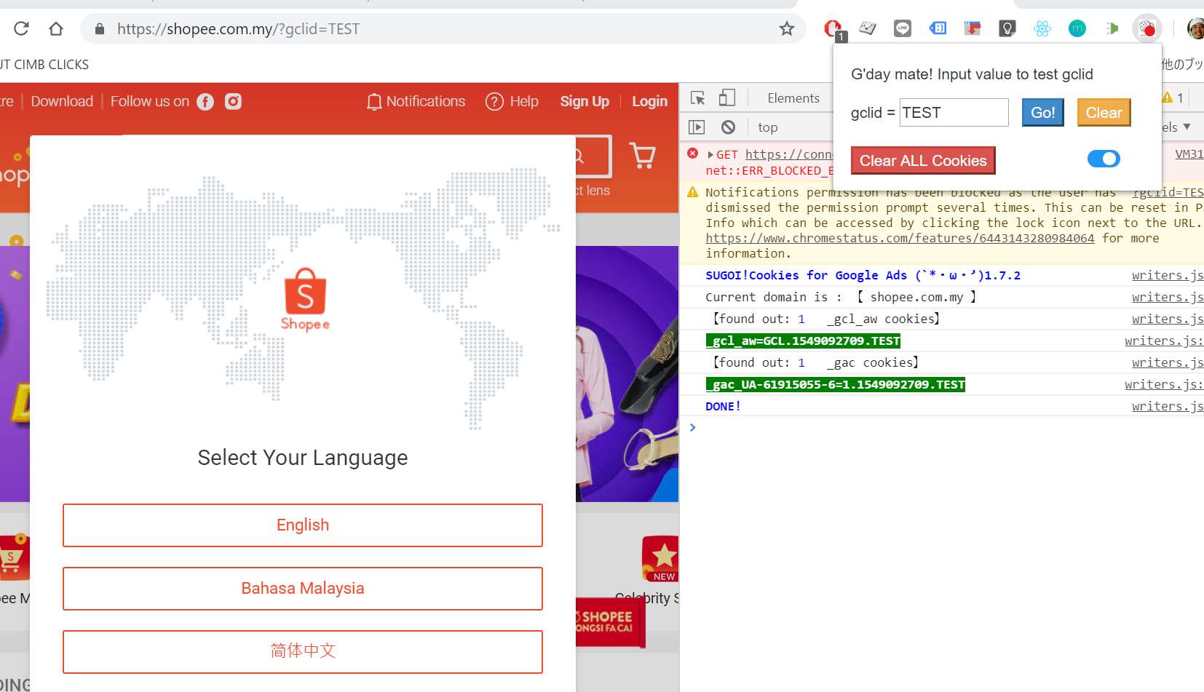Go to the browser home page icon
The width and height of the screenshot is (1204, 692).
click(x=56, y=28)
